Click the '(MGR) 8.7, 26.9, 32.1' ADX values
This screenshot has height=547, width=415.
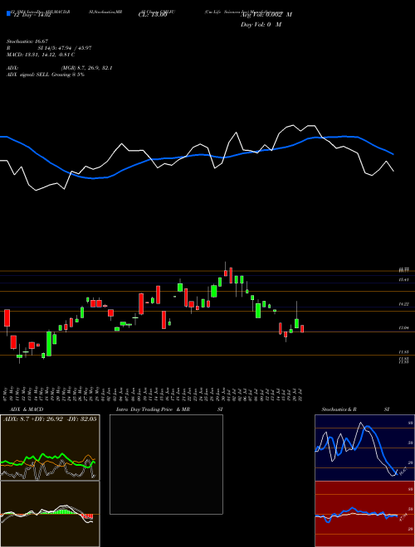[x=86, y=68]
